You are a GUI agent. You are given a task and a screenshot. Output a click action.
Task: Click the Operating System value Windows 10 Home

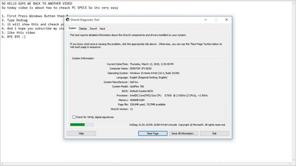pyautogui.click(x=154, y=73)
